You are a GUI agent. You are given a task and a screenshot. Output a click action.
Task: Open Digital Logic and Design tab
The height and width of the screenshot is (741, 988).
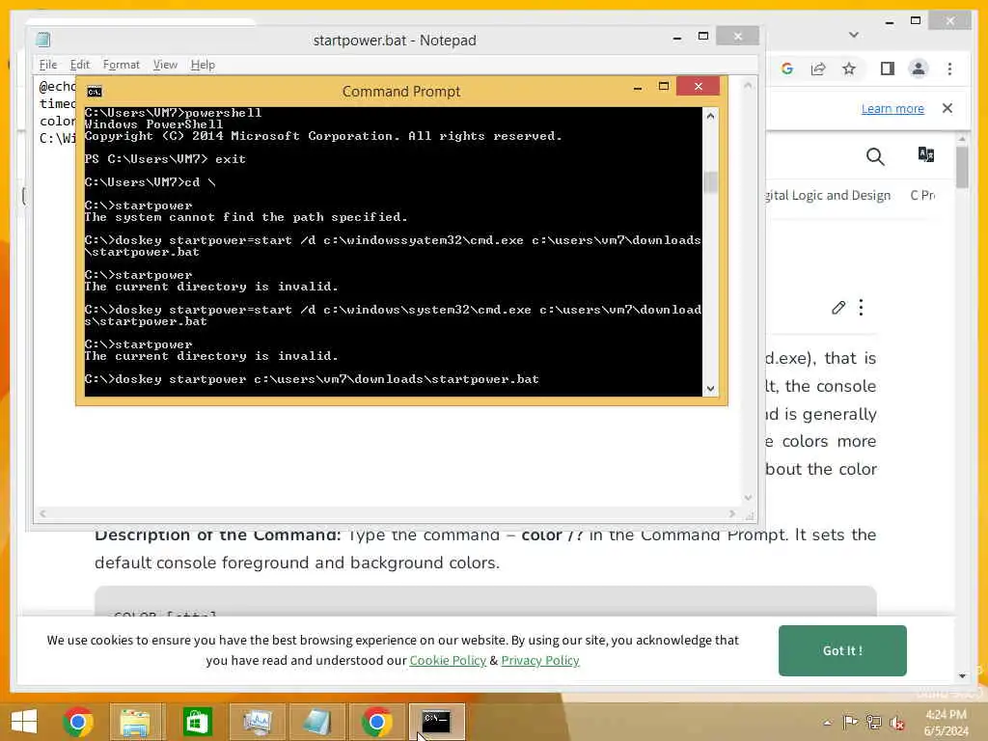[x=828, y=195]
